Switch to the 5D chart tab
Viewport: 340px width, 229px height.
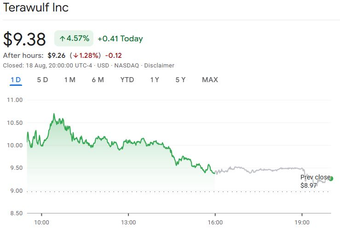pos(42,80)
